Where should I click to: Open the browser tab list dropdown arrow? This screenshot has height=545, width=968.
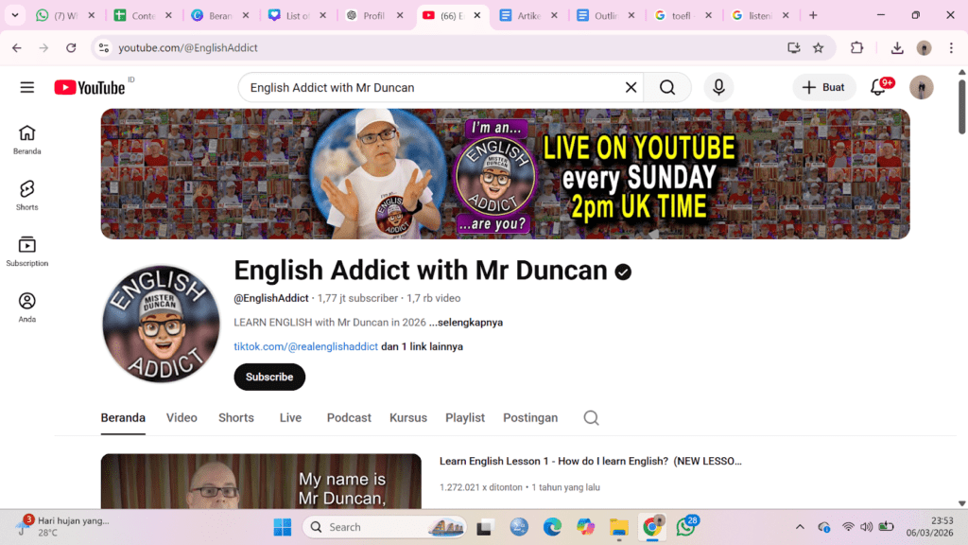click(x=15, y=15)
